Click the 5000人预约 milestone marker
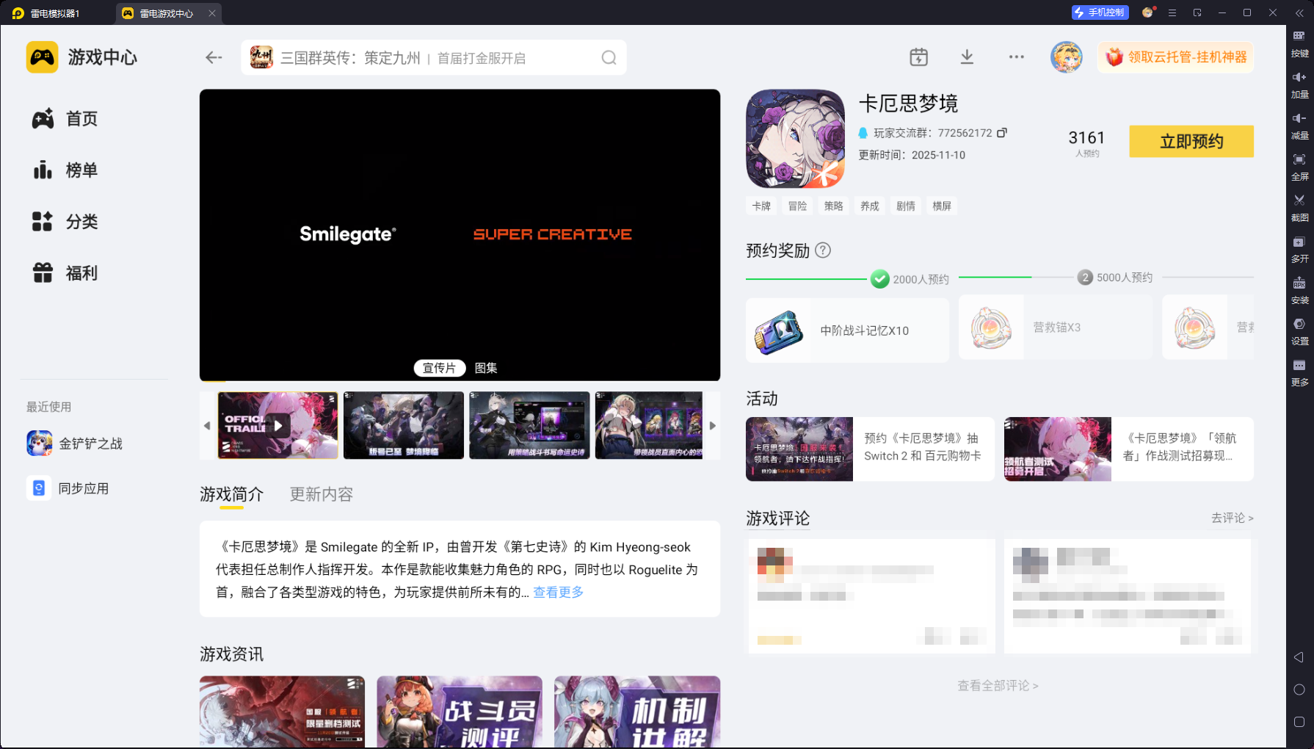The height and width of the screenshot is (749, 1314). 1086,278
